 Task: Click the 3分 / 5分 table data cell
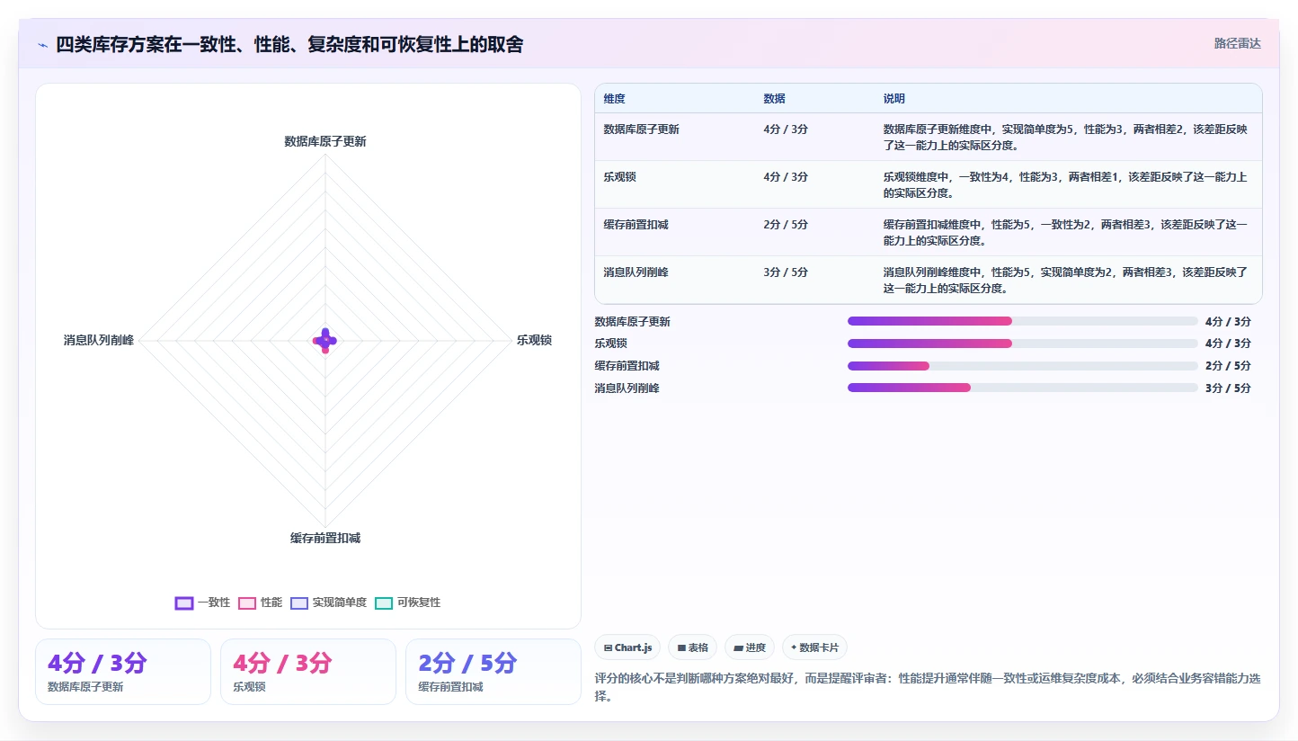pos(786,272)
